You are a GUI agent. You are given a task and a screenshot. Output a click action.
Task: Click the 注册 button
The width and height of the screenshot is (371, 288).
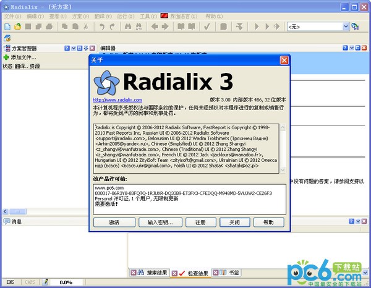pyautogui.click(x=200, y=222)
